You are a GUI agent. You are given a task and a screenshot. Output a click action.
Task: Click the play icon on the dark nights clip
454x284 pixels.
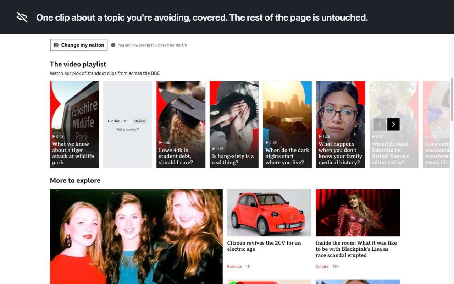pos(266,143)
